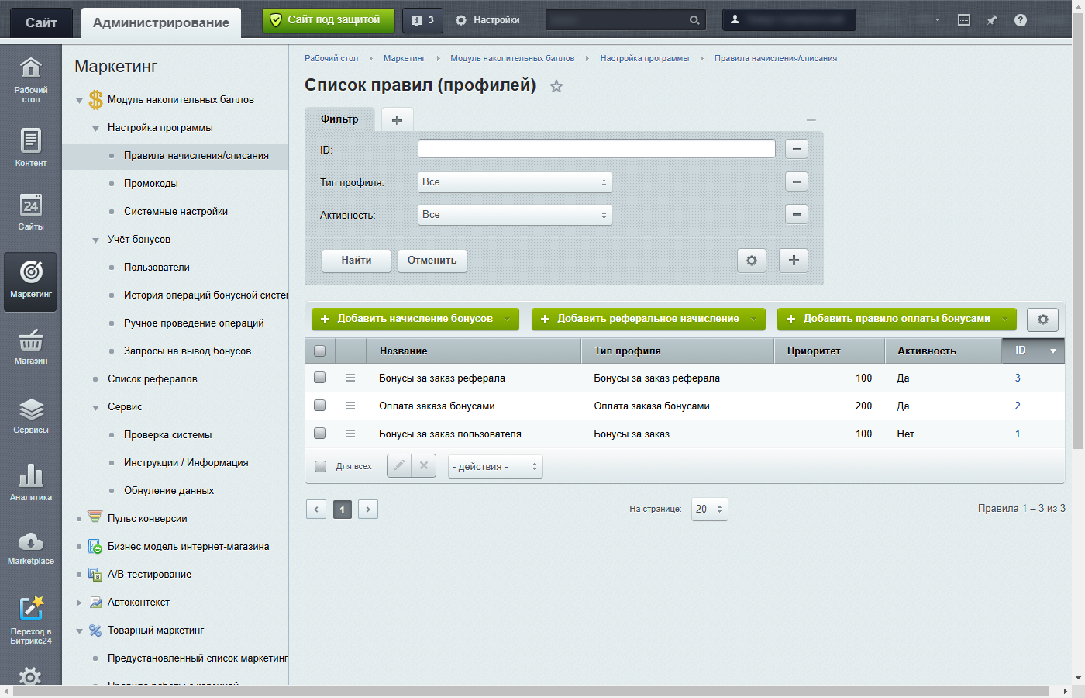Tick the select-all checkbox in table header

click(320, 351)
